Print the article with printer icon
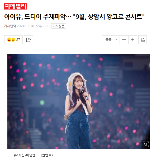The image size is (156, 159). [x=143, y=40]
